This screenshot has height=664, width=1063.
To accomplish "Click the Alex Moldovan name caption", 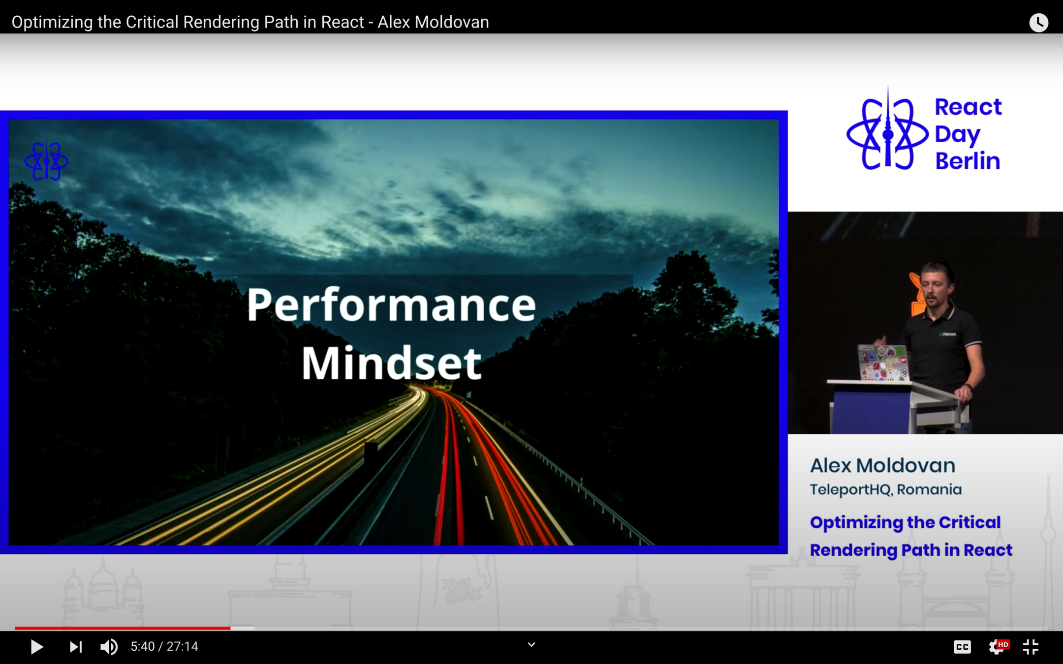I will (x=883, y=465).
